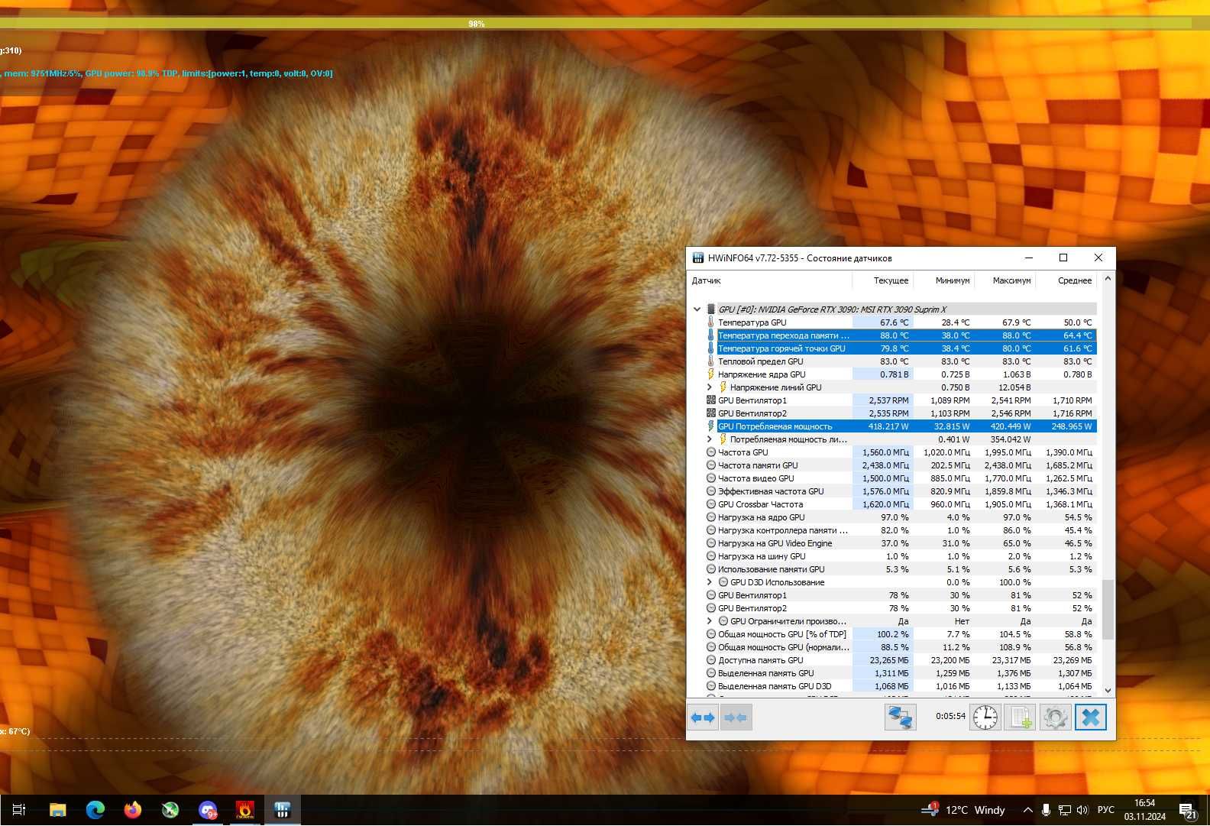
Task: Select Доступна память GPU row
Action: click(x=901, y=660)
